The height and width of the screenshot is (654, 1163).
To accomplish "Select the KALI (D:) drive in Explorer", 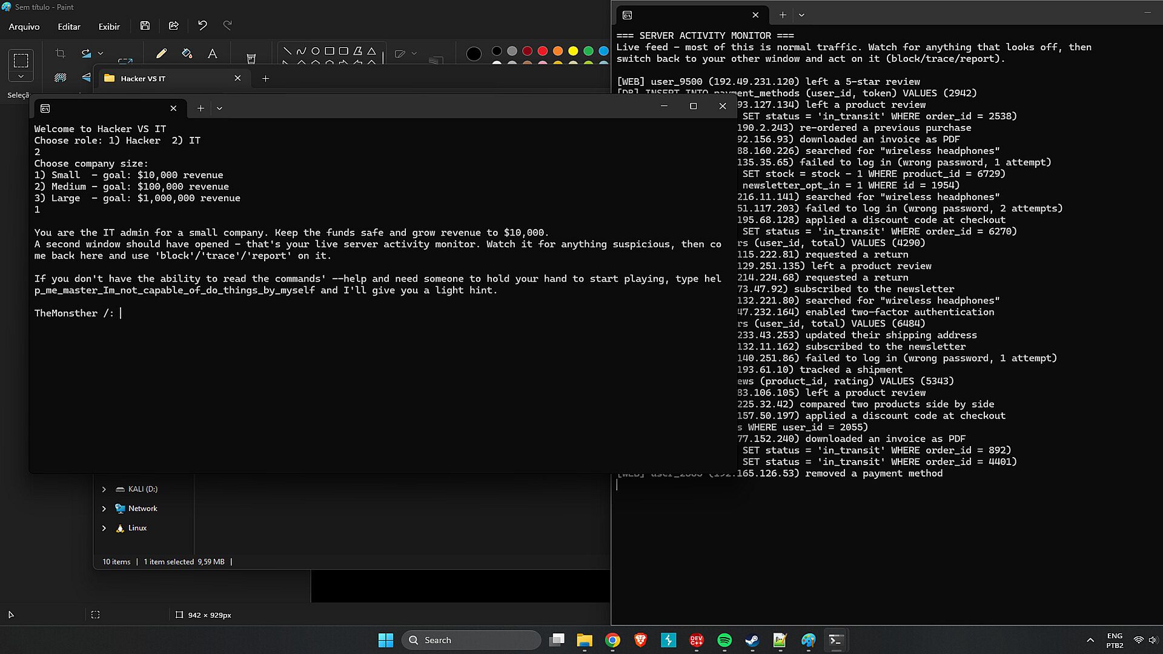I will coord(143,489).
